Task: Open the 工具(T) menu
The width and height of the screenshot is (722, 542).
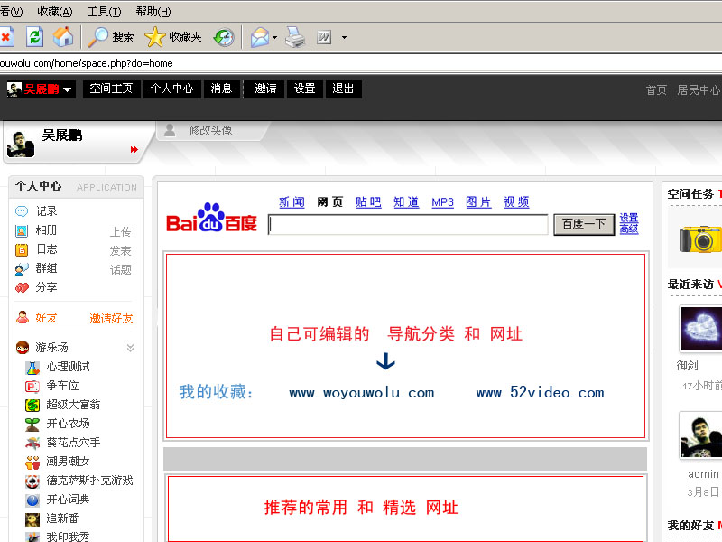Action: 104,12
